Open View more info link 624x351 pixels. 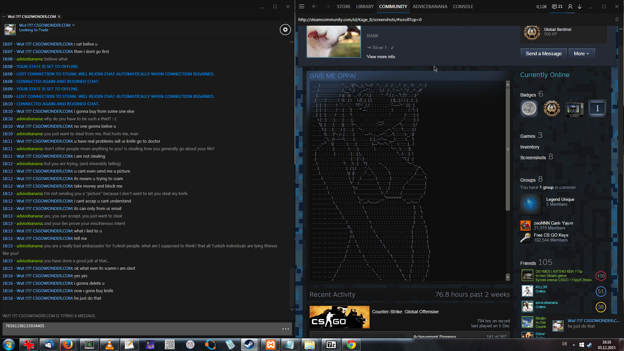coord(381,57)
